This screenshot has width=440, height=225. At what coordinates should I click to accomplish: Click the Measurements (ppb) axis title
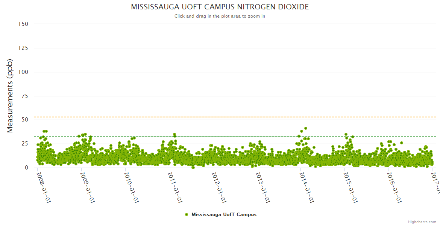point(10,96)
